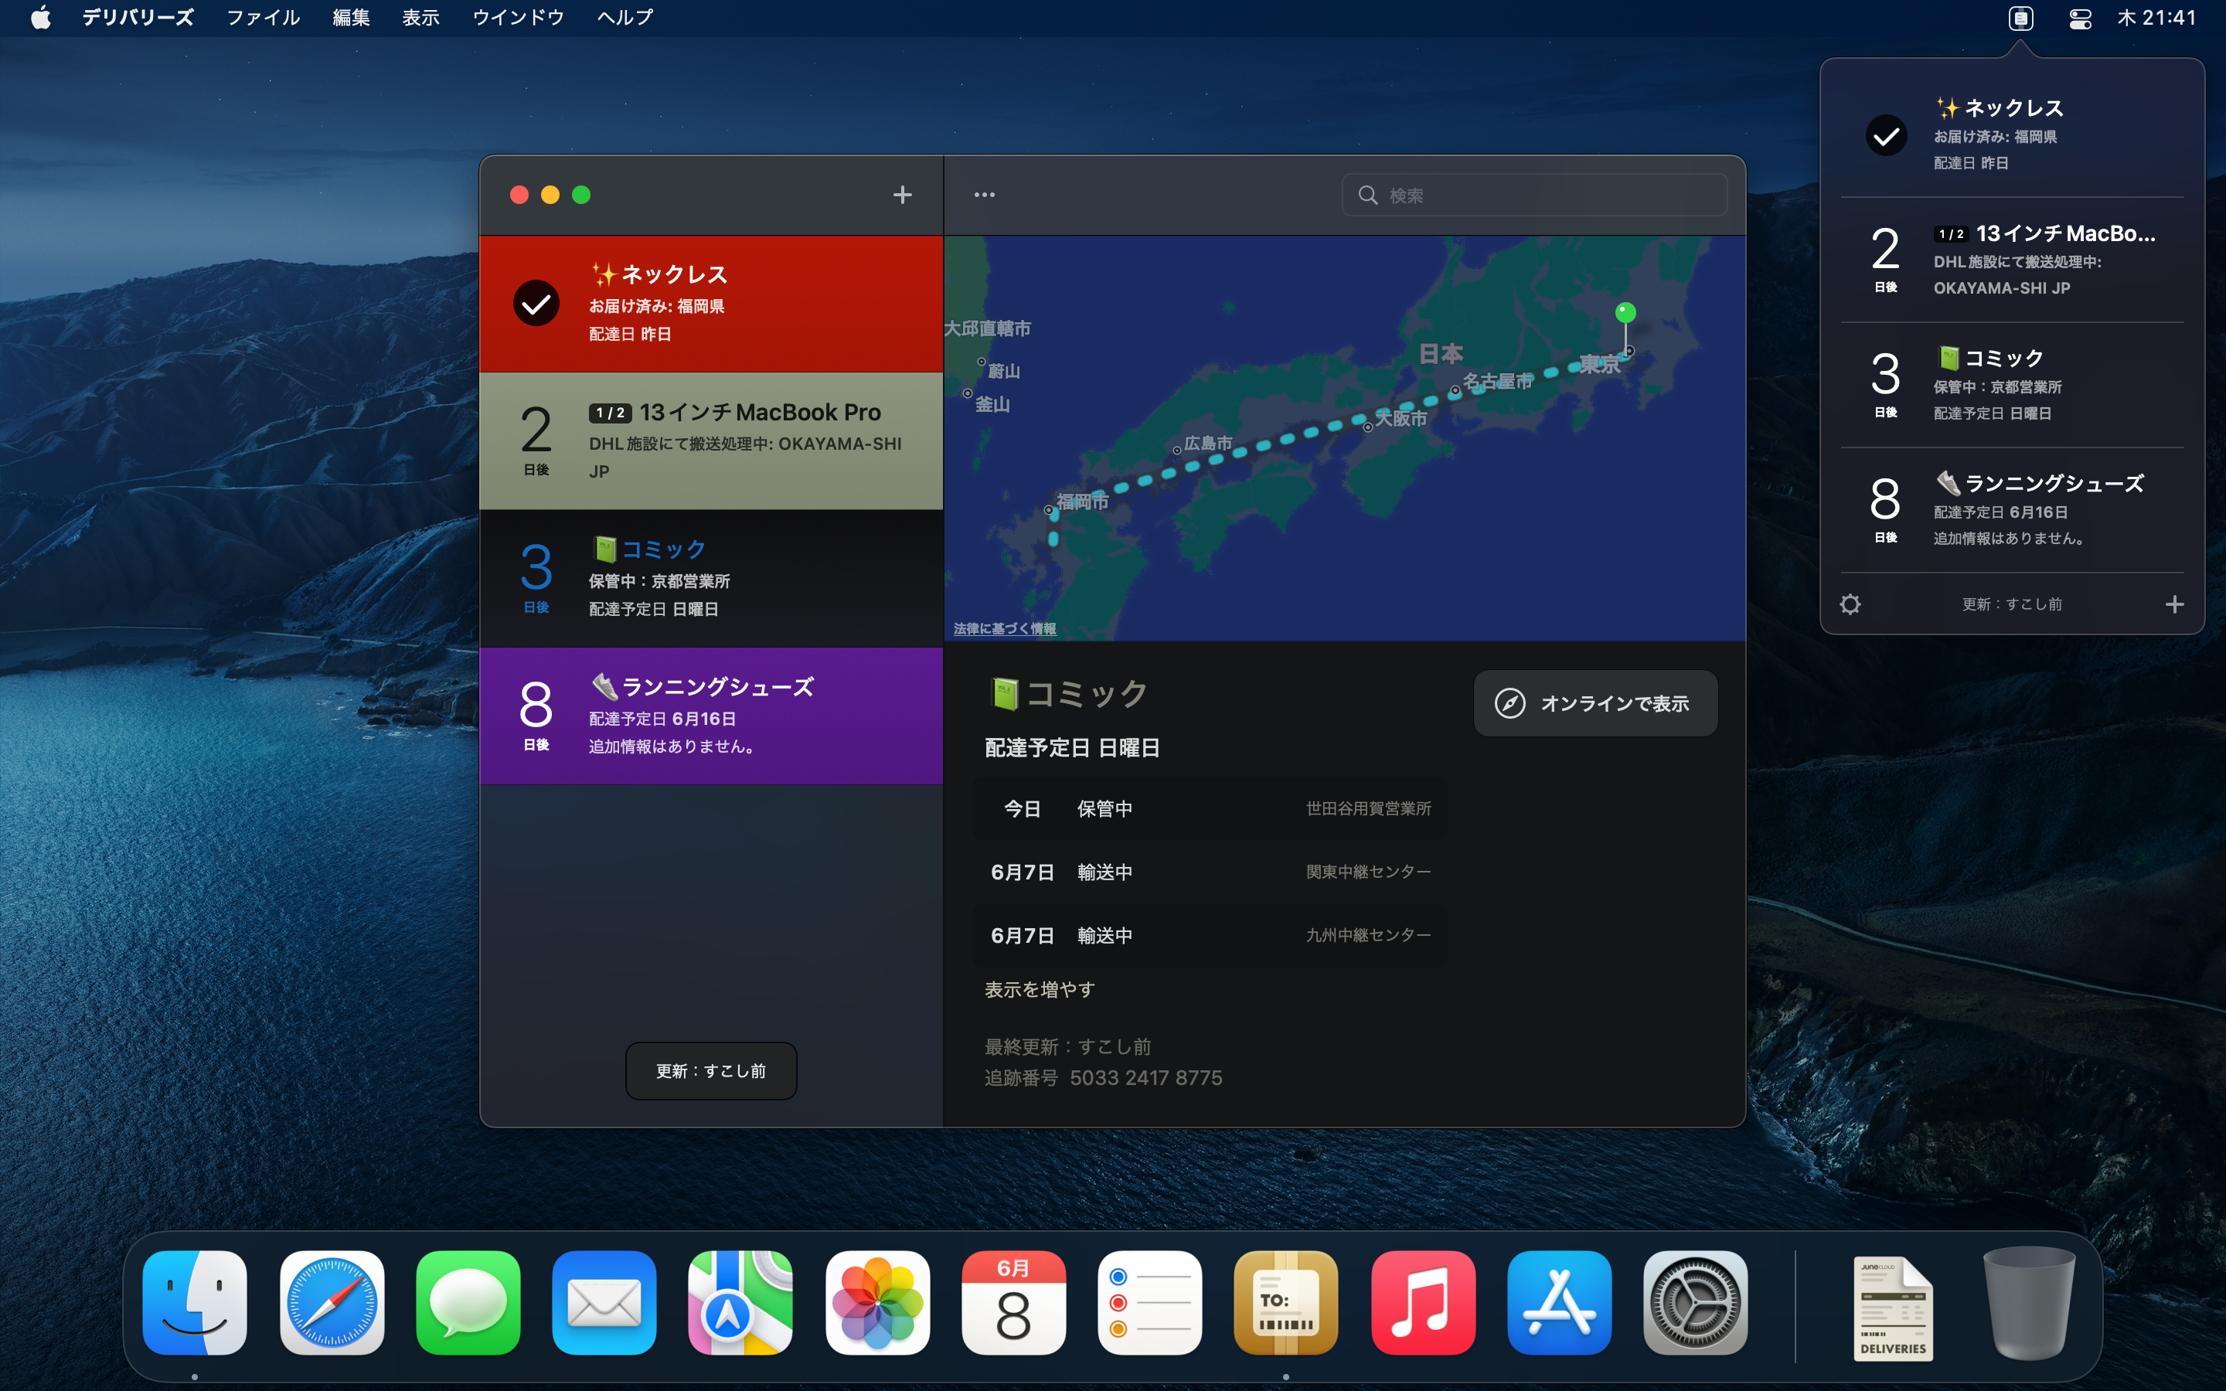Click 表示を増やす to show more history
Screen dimensions: 2226x1391
coord(1040,990)
